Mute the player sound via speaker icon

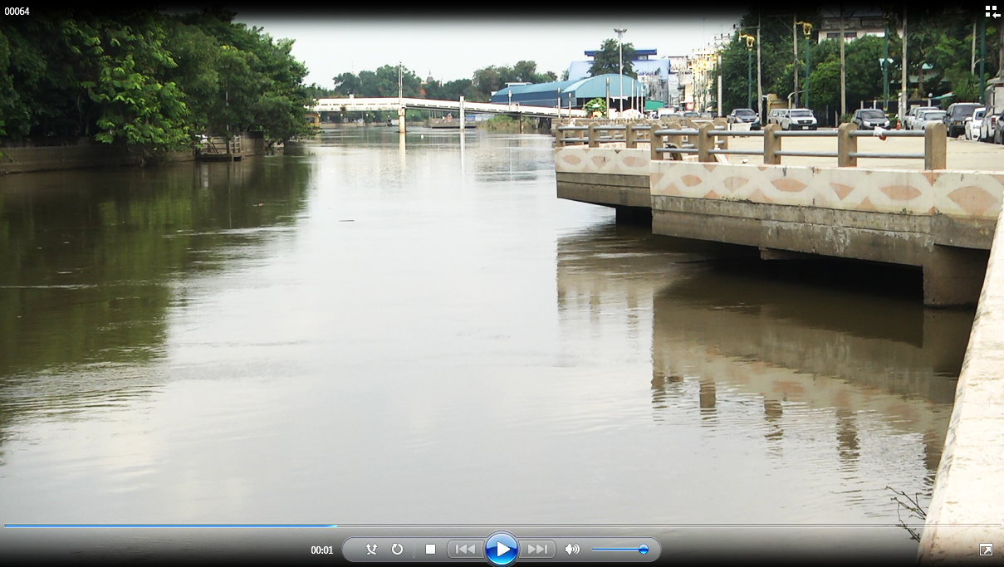(572, 550)
